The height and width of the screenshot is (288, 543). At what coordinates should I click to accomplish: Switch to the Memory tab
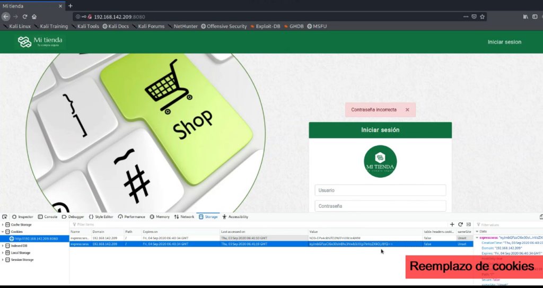[159, 216]
